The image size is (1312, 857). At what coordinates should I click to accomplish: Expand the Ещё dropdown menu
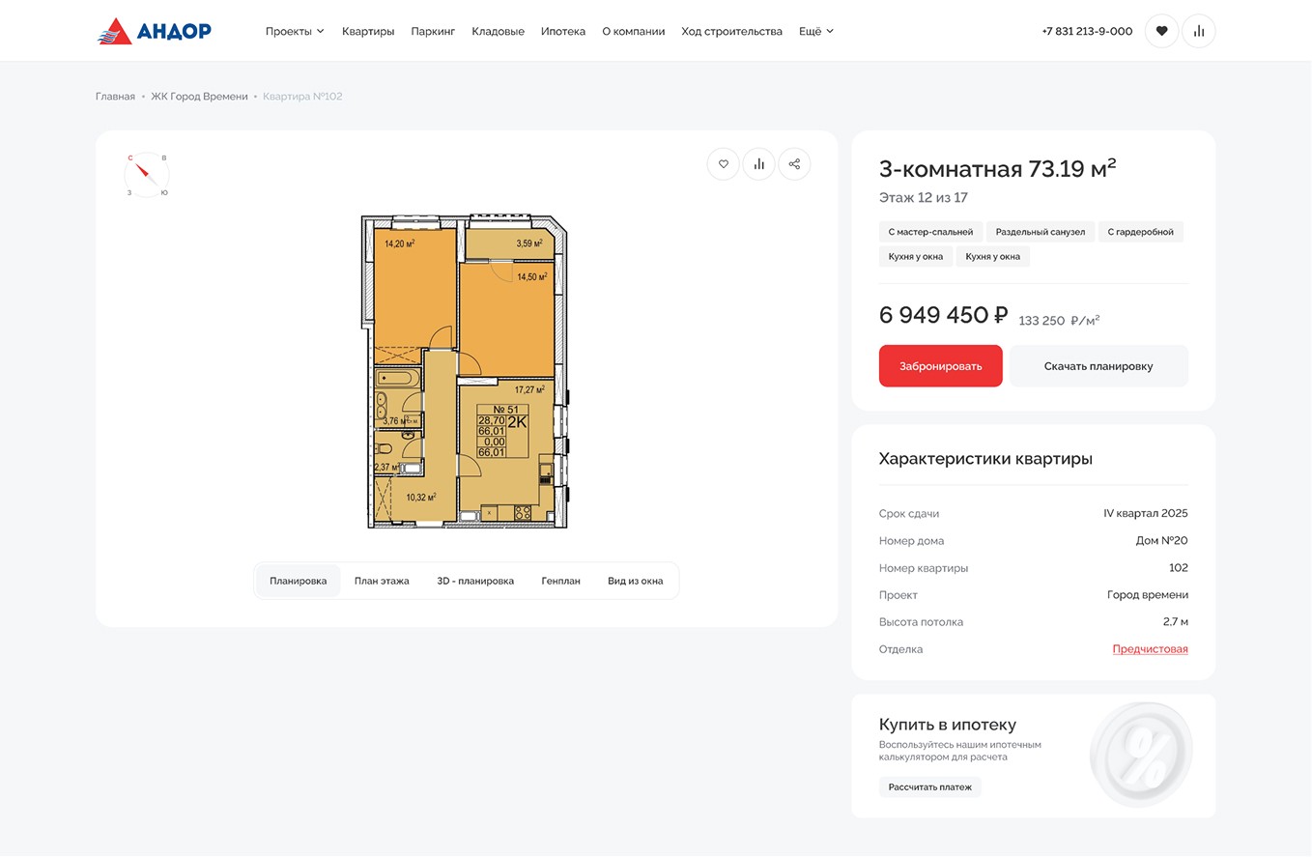(816, 31)
